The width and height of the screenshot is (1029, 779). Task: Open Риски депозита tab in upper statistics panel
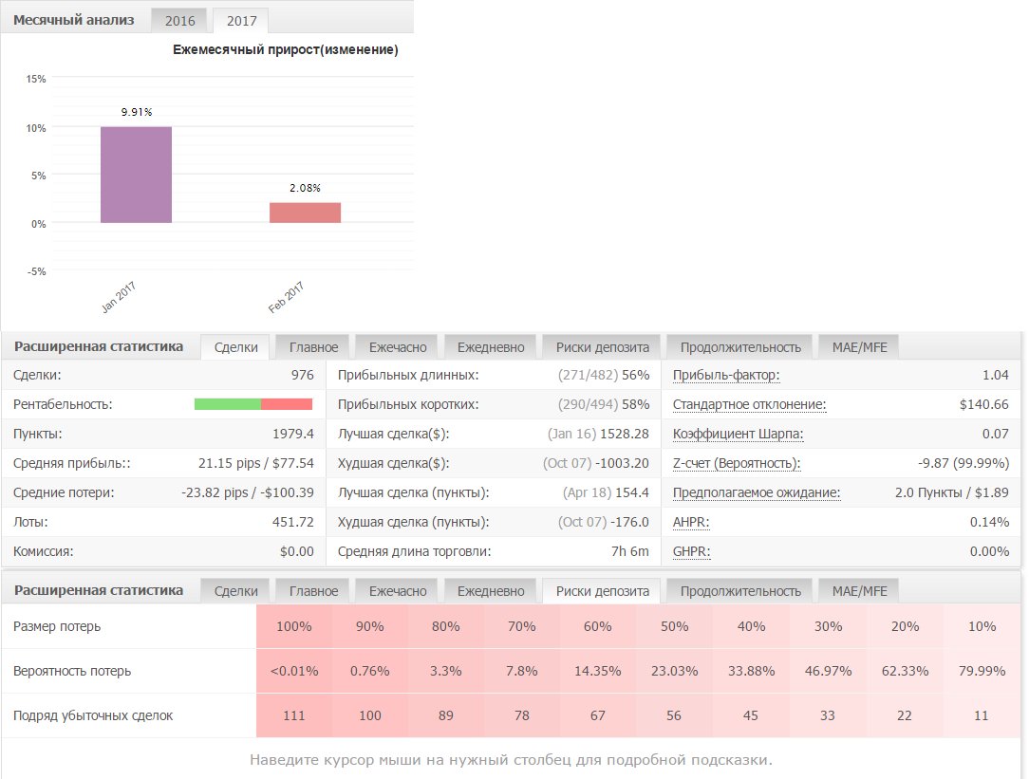pyautogui.click(x=603, y=347)
